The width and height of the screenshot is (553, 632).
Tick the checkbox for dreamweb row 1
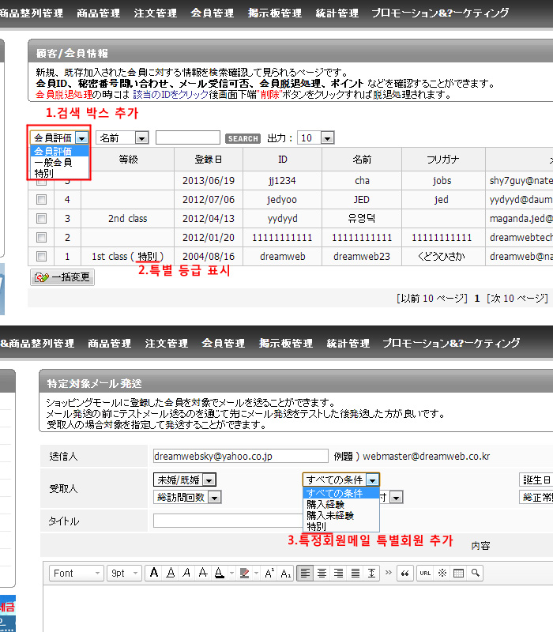click(41, 256)
